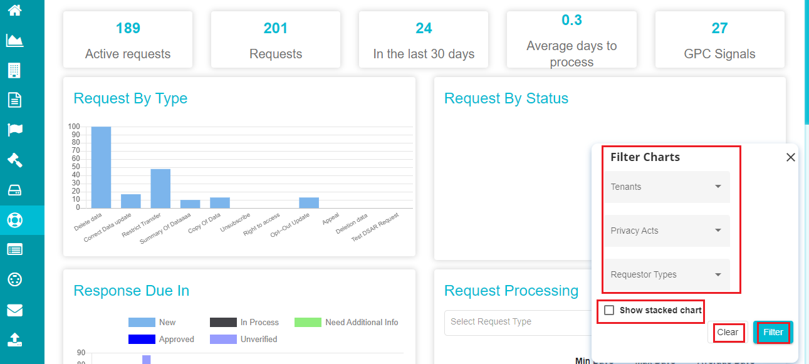Open the GPC Signals card
This screenshot has height=364, width=809.
click(720, 39)
